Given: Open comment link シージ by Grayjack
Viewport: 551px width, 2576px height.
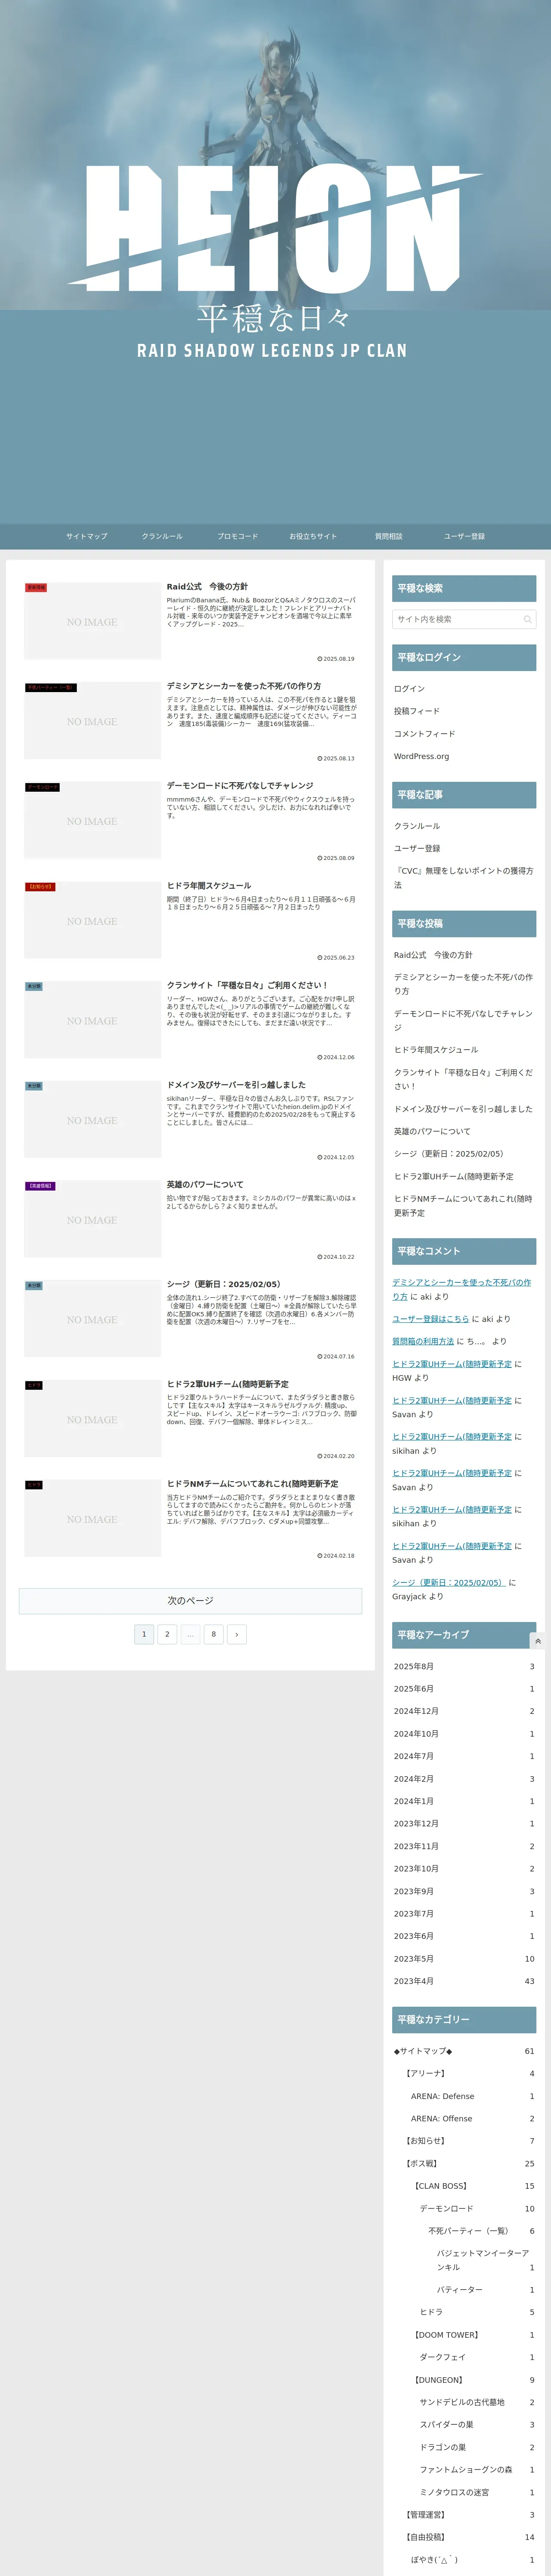Looking at the screenshot, I should click(448, 1583).
